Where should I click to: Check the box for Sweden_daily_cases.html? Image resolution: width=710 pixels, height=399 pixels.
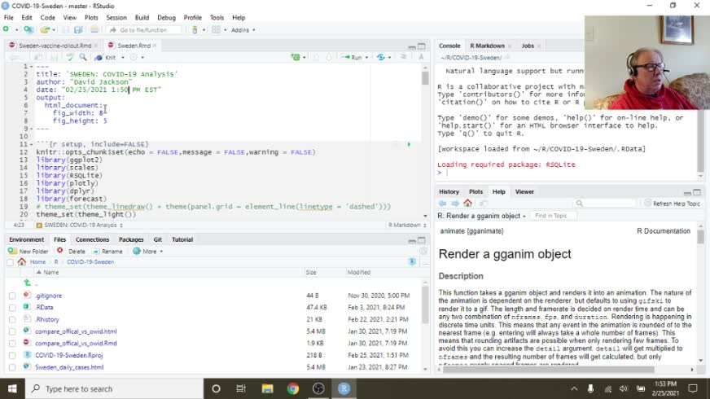click(x=12, y=367)
